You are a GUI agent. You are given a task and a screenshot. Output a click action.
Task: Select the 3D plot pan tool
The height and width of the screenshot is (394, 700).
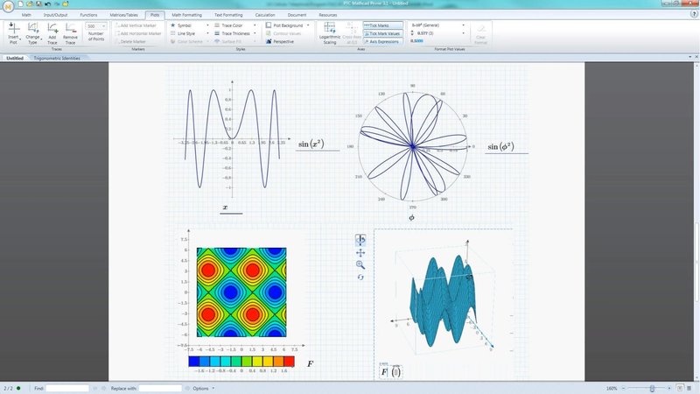point(360,252)
